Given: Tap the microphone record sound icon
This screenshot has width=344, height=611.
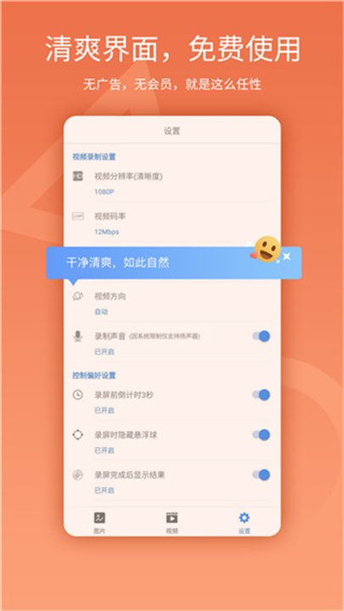Looking at the screenshot, I should point(78,336).
